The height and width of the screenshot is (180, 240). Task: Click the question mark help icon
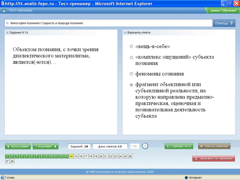[231, 23]
